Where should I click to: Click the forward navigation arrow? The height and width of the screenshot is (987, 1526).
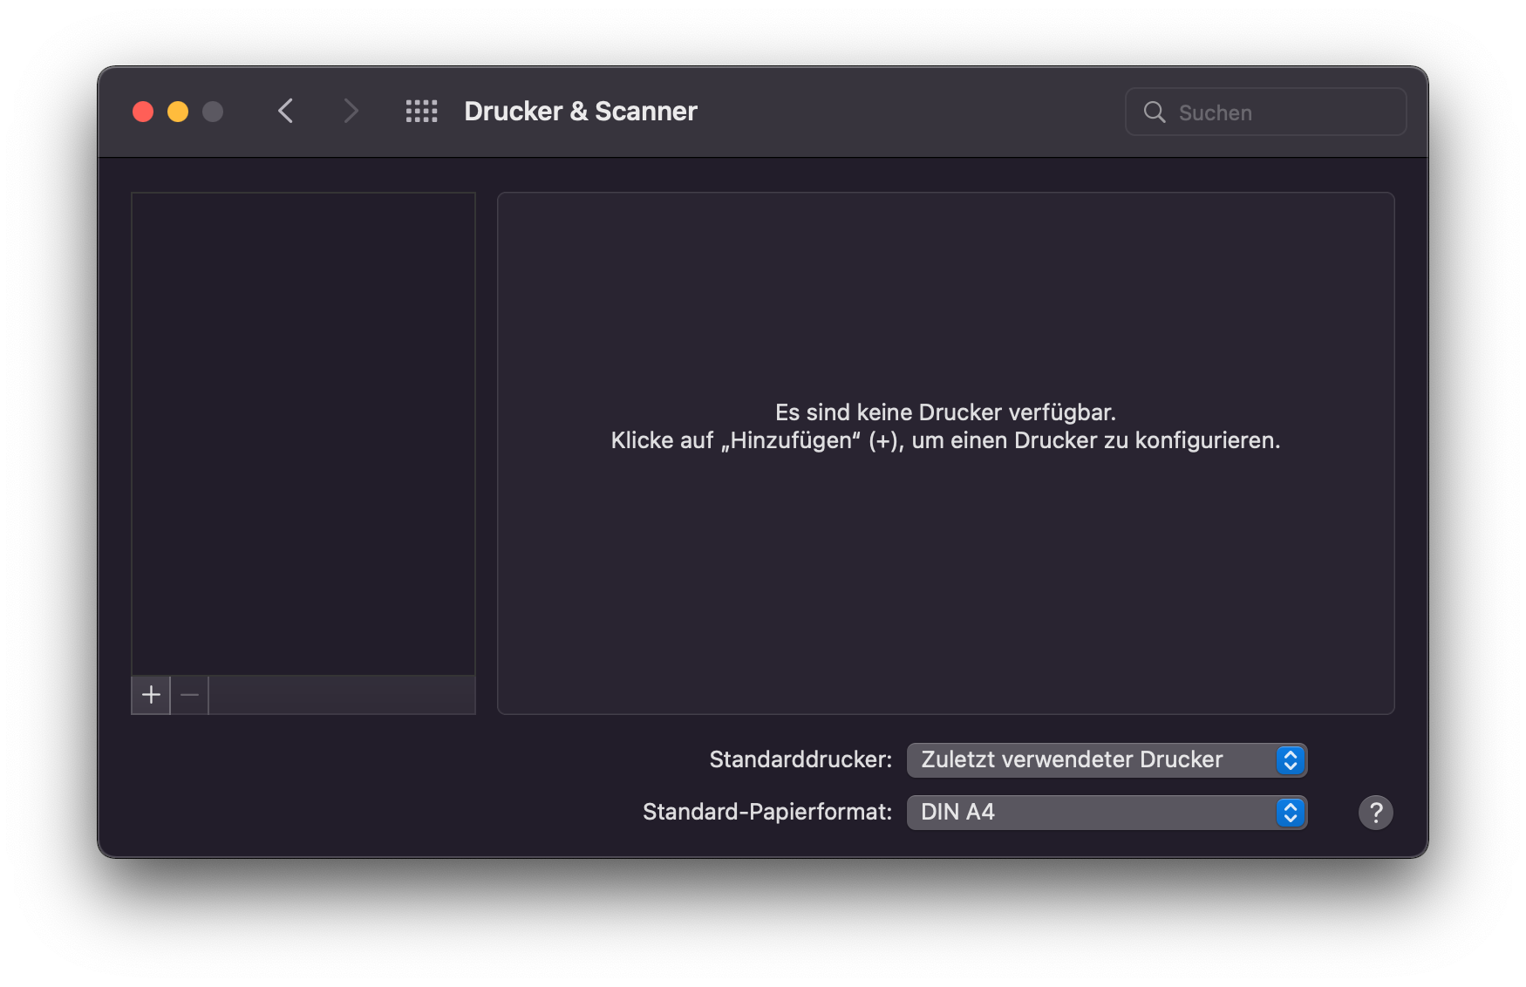click(351, 111)
